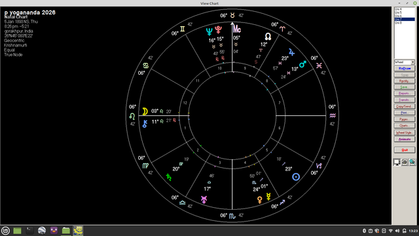This screenshot has height=236, width=419.
Task: Click the ReDraw button
Action: pyautogui.click(x=405, y=68)
